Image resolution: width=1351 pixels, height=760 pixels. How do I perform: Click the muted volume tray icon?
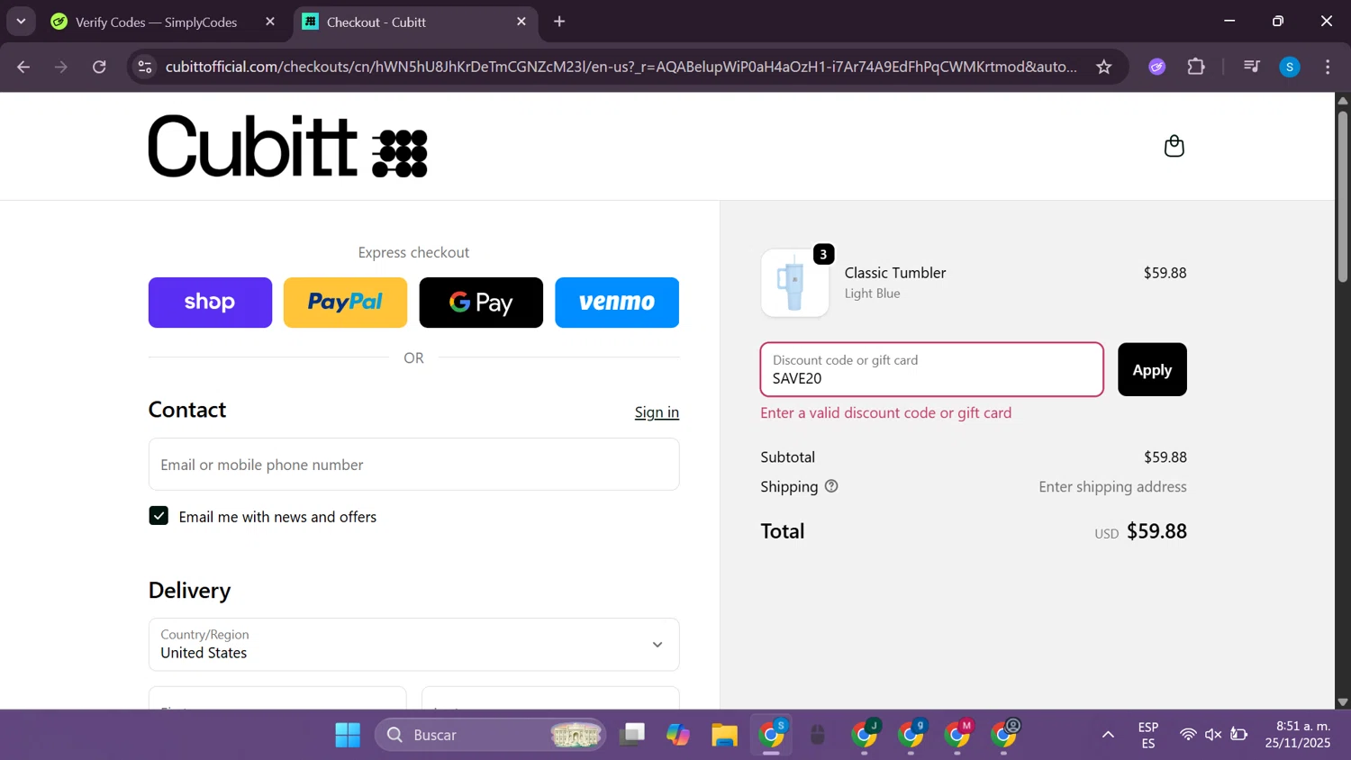[x=1213, y=735]
